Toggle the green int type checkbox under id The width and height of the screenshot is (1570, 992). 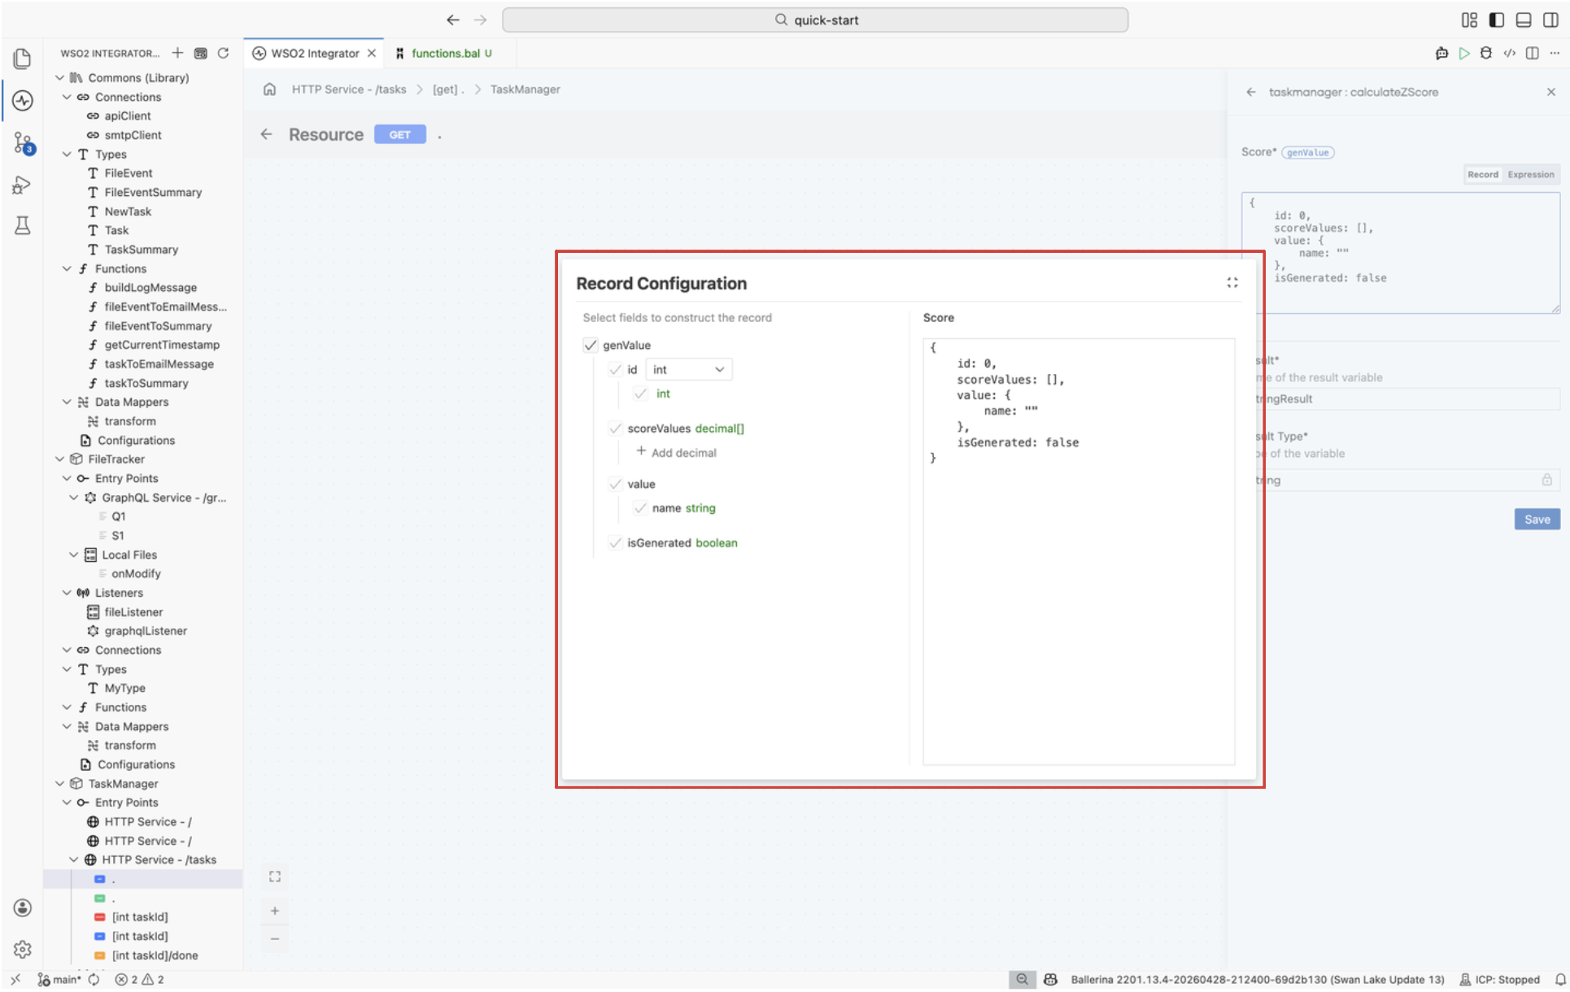pyautogui.click(x=641, y=394)
